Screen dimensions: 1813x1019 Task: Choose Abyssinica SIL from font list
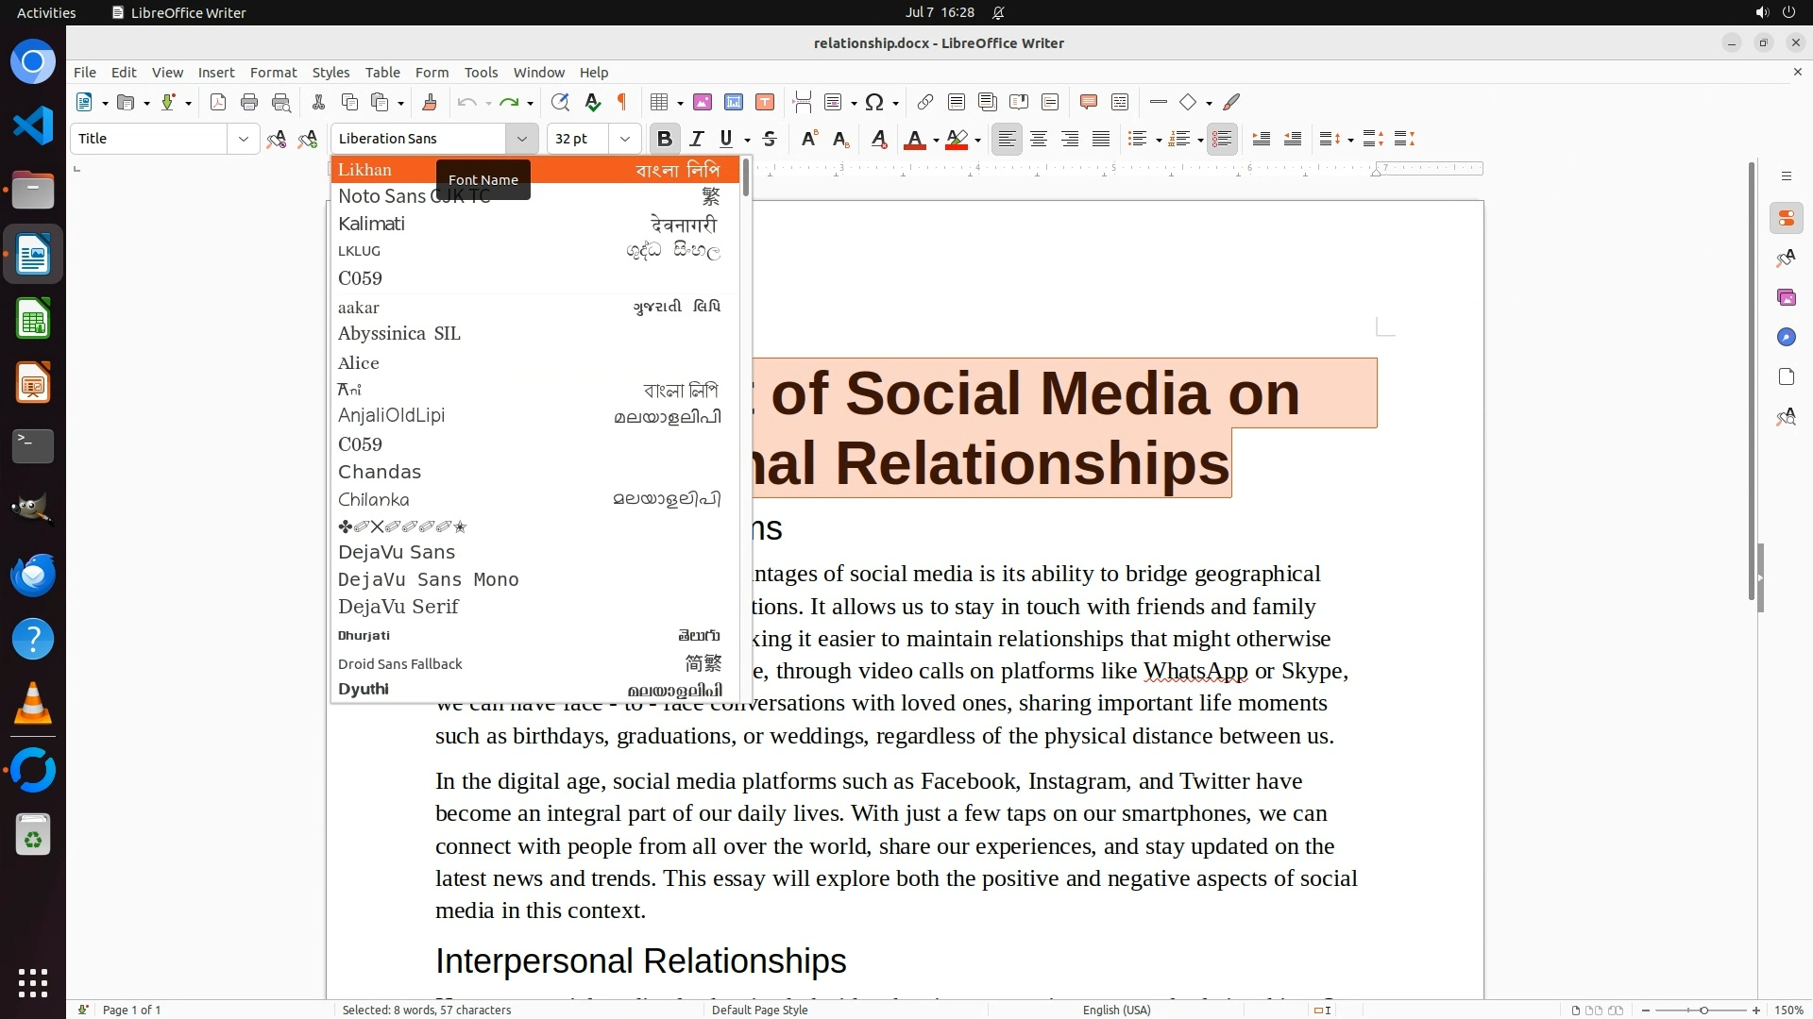click(x=399, y=334)
